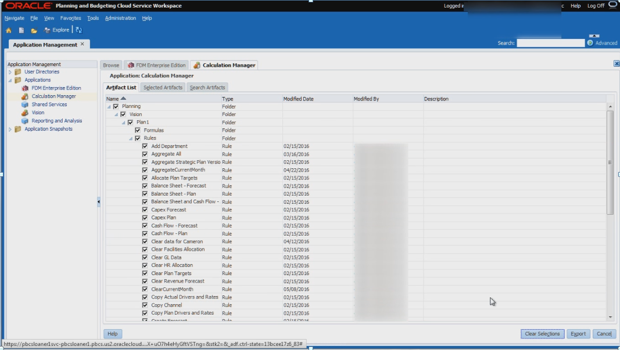Click the Export button
Image resolution: width=620 pixels, height=350 pixels.
click(x=578, y=334)
